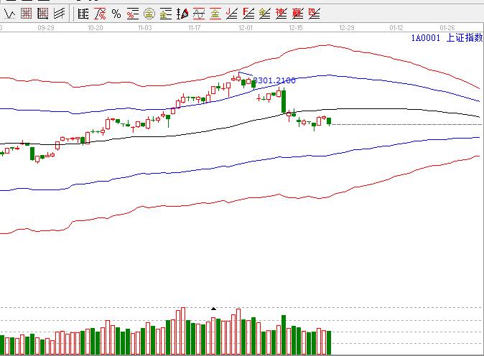The height and width of the screenshot is (356, 484).
Task: Click the parallel trend lines icon
Action: coord(60,13)
